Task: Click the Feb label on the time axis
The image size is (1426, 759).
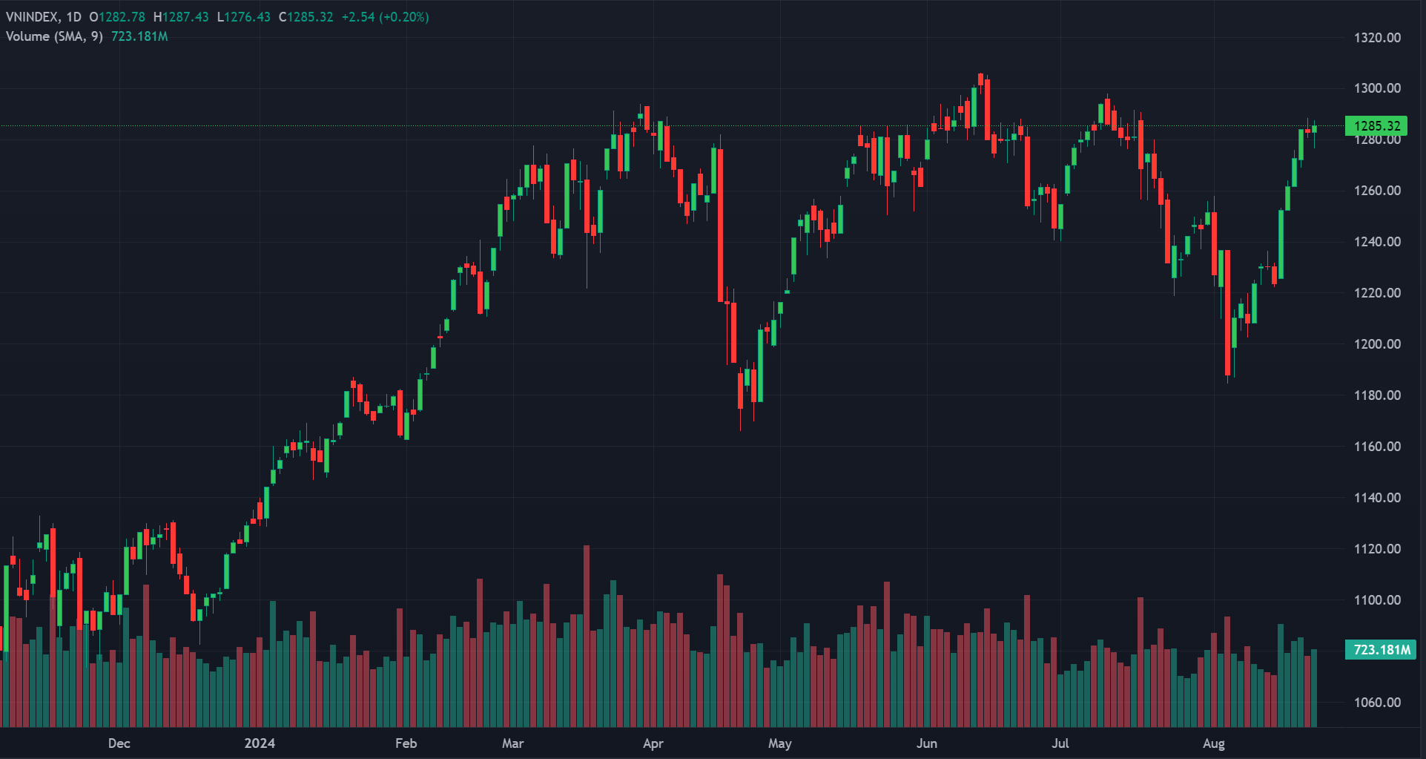Action: tap(406, 743)
